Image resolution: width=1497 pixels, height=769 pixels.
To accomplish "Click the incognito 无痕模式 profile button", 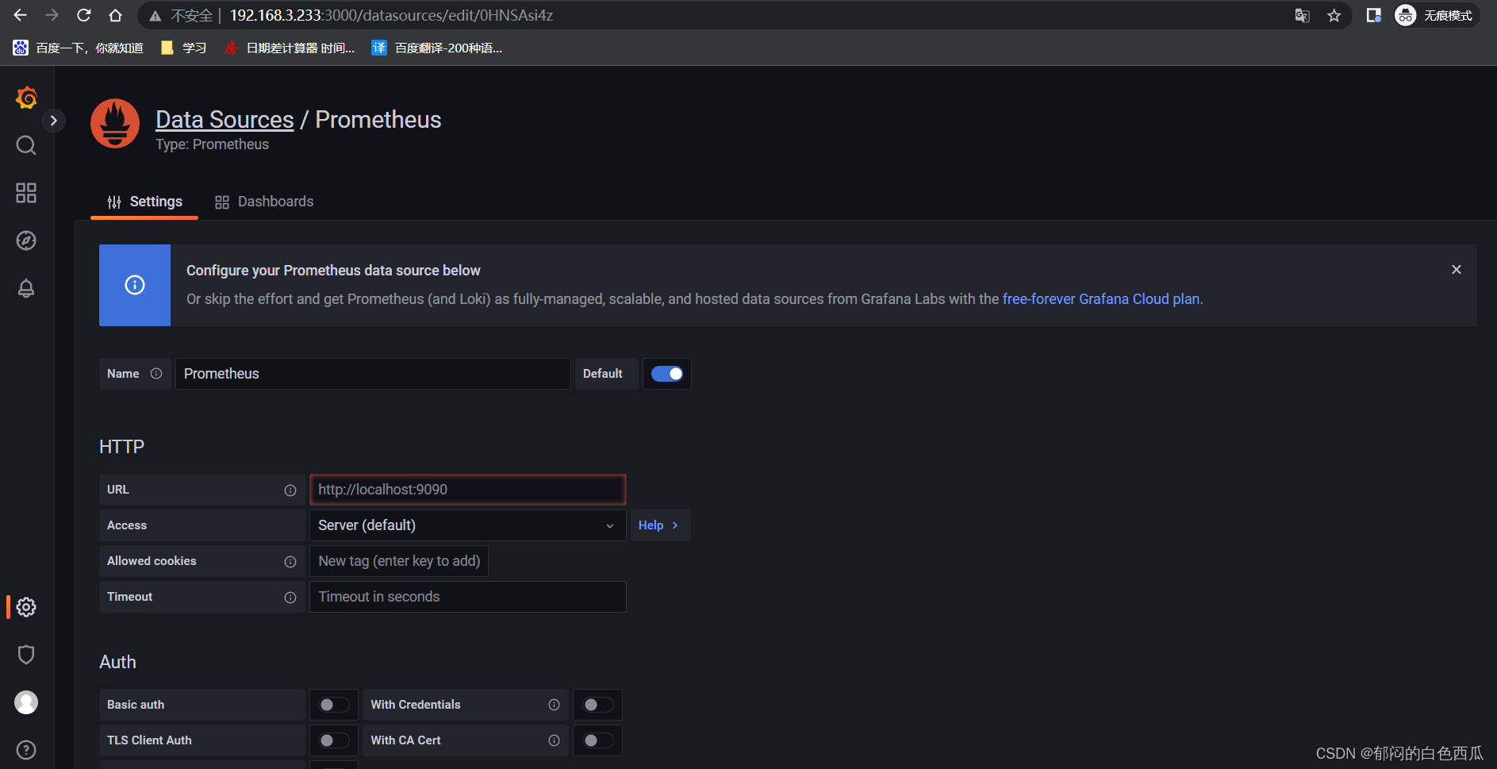I will [1436, 15].
